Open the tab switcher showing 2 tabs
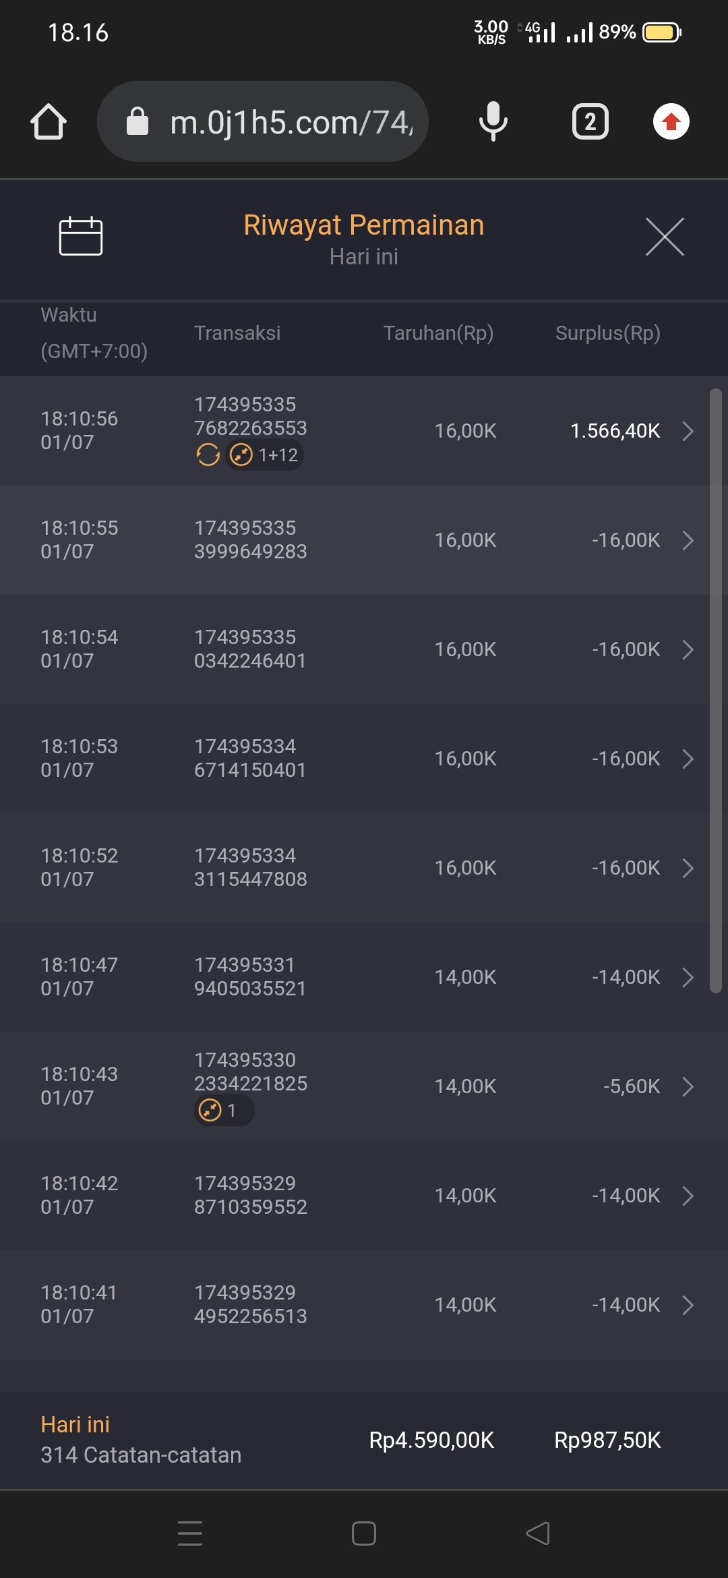The height and width of the screenshot is (1578, 728). tap(590, 122)
